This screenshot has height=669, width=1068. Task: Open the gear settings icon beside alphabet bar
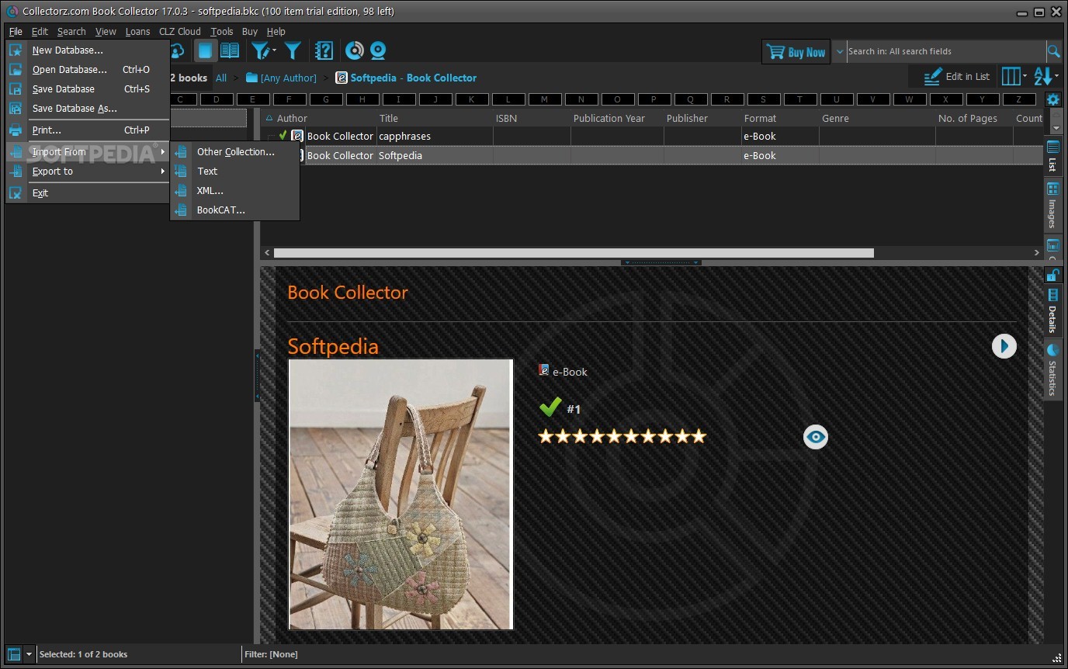[x=1052, y=99]
